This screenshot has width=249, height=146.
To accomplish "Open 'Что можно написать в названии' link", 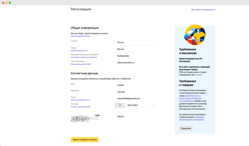I will (x=84, y=57).
